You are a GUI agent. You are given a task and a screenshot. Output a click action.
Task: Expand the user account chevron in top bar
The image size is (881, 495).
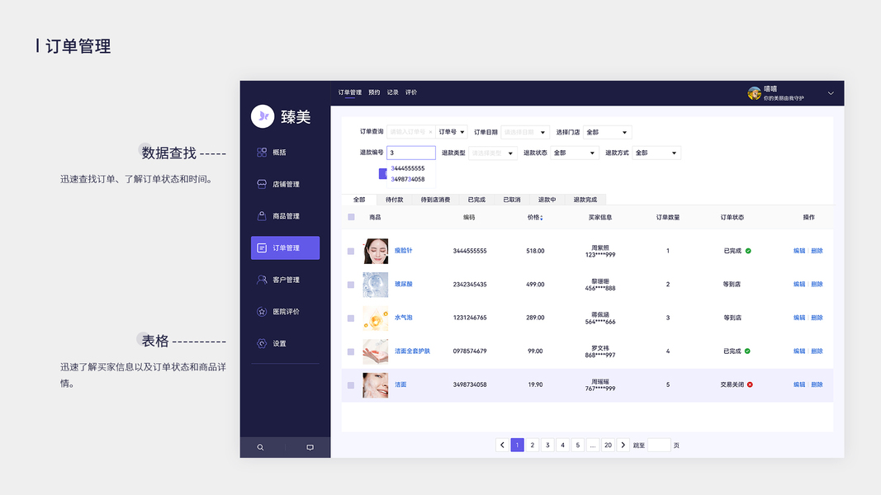coord(831,93)
